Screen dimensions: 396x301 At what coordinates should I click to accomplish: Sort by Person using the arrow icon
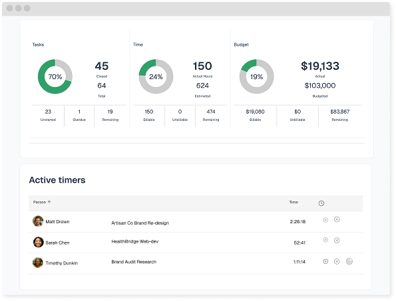point(49,202)
